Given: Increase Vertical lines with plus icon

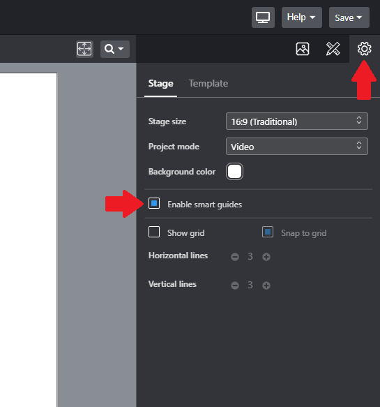Looking at the screenshot, I should [266, 286].
